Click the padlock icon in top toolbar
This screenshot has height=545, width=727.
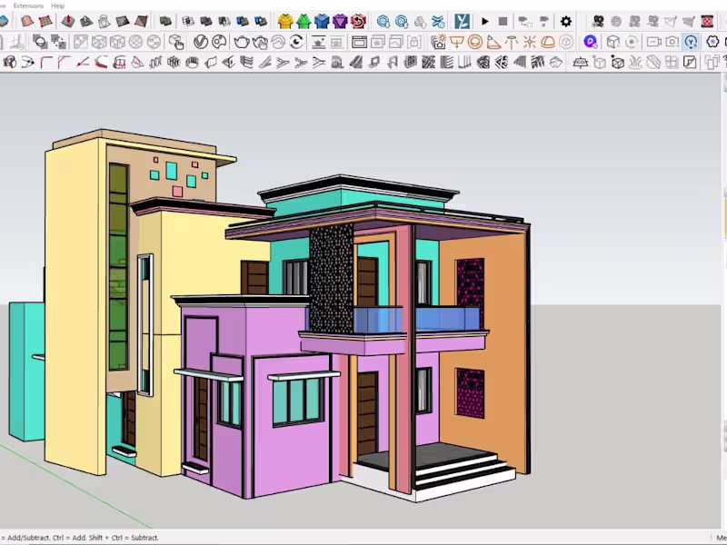(104, 21)
